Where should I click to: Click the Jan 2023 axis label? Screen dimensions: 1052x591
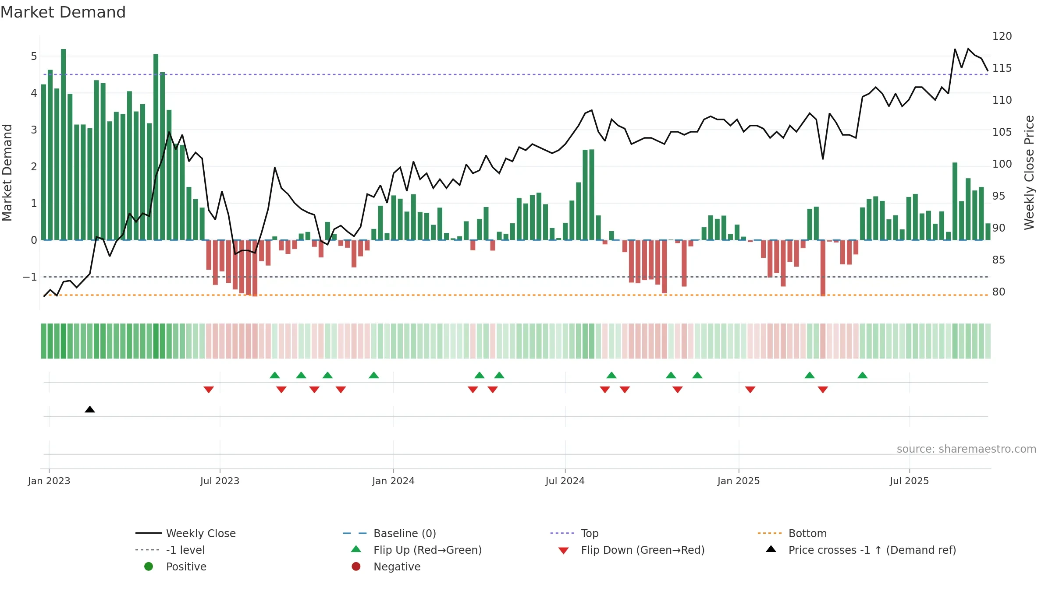[x=49, y=481]
